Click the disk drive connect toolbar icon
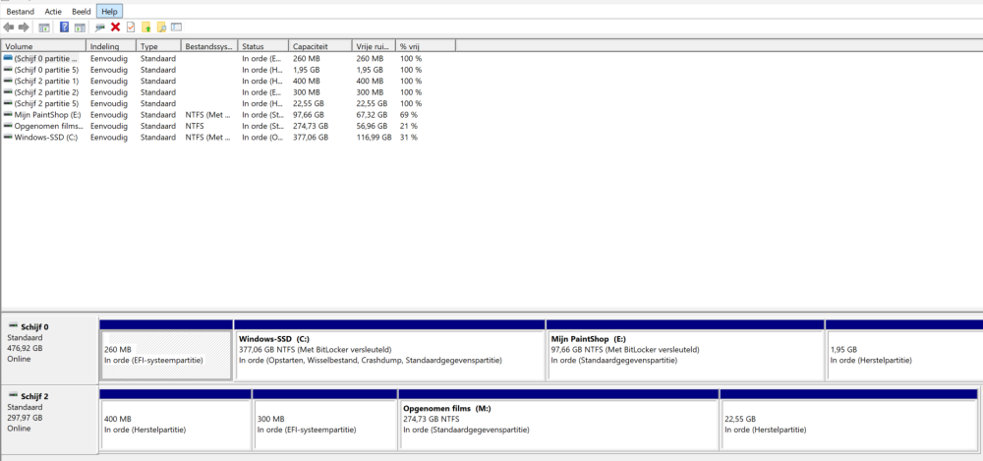 [99, 27]
